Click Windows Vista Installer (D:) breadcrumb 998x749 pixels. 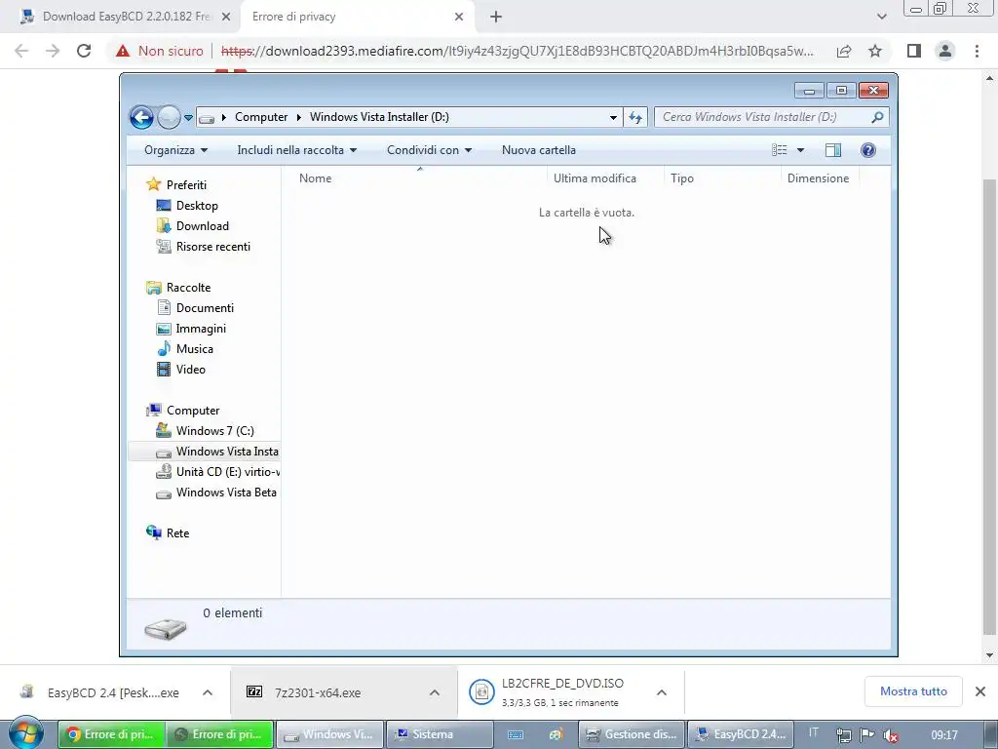(379, 117)
